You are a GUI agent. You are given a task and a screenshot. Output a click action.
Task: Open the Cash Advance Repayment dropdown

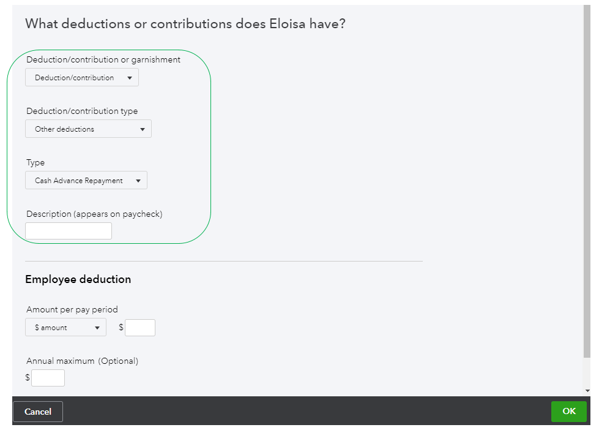coord(86,181)
